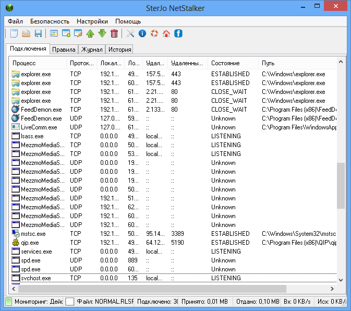This screenshot has width=351, height=311.
Task: Sort by the Состояние column header
Action: click(x=233, y=63)
